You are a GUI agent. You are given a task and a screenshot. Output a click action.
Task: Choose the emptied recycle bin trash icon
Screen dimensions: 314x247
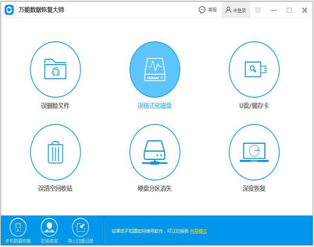click(x=55, y=152)
